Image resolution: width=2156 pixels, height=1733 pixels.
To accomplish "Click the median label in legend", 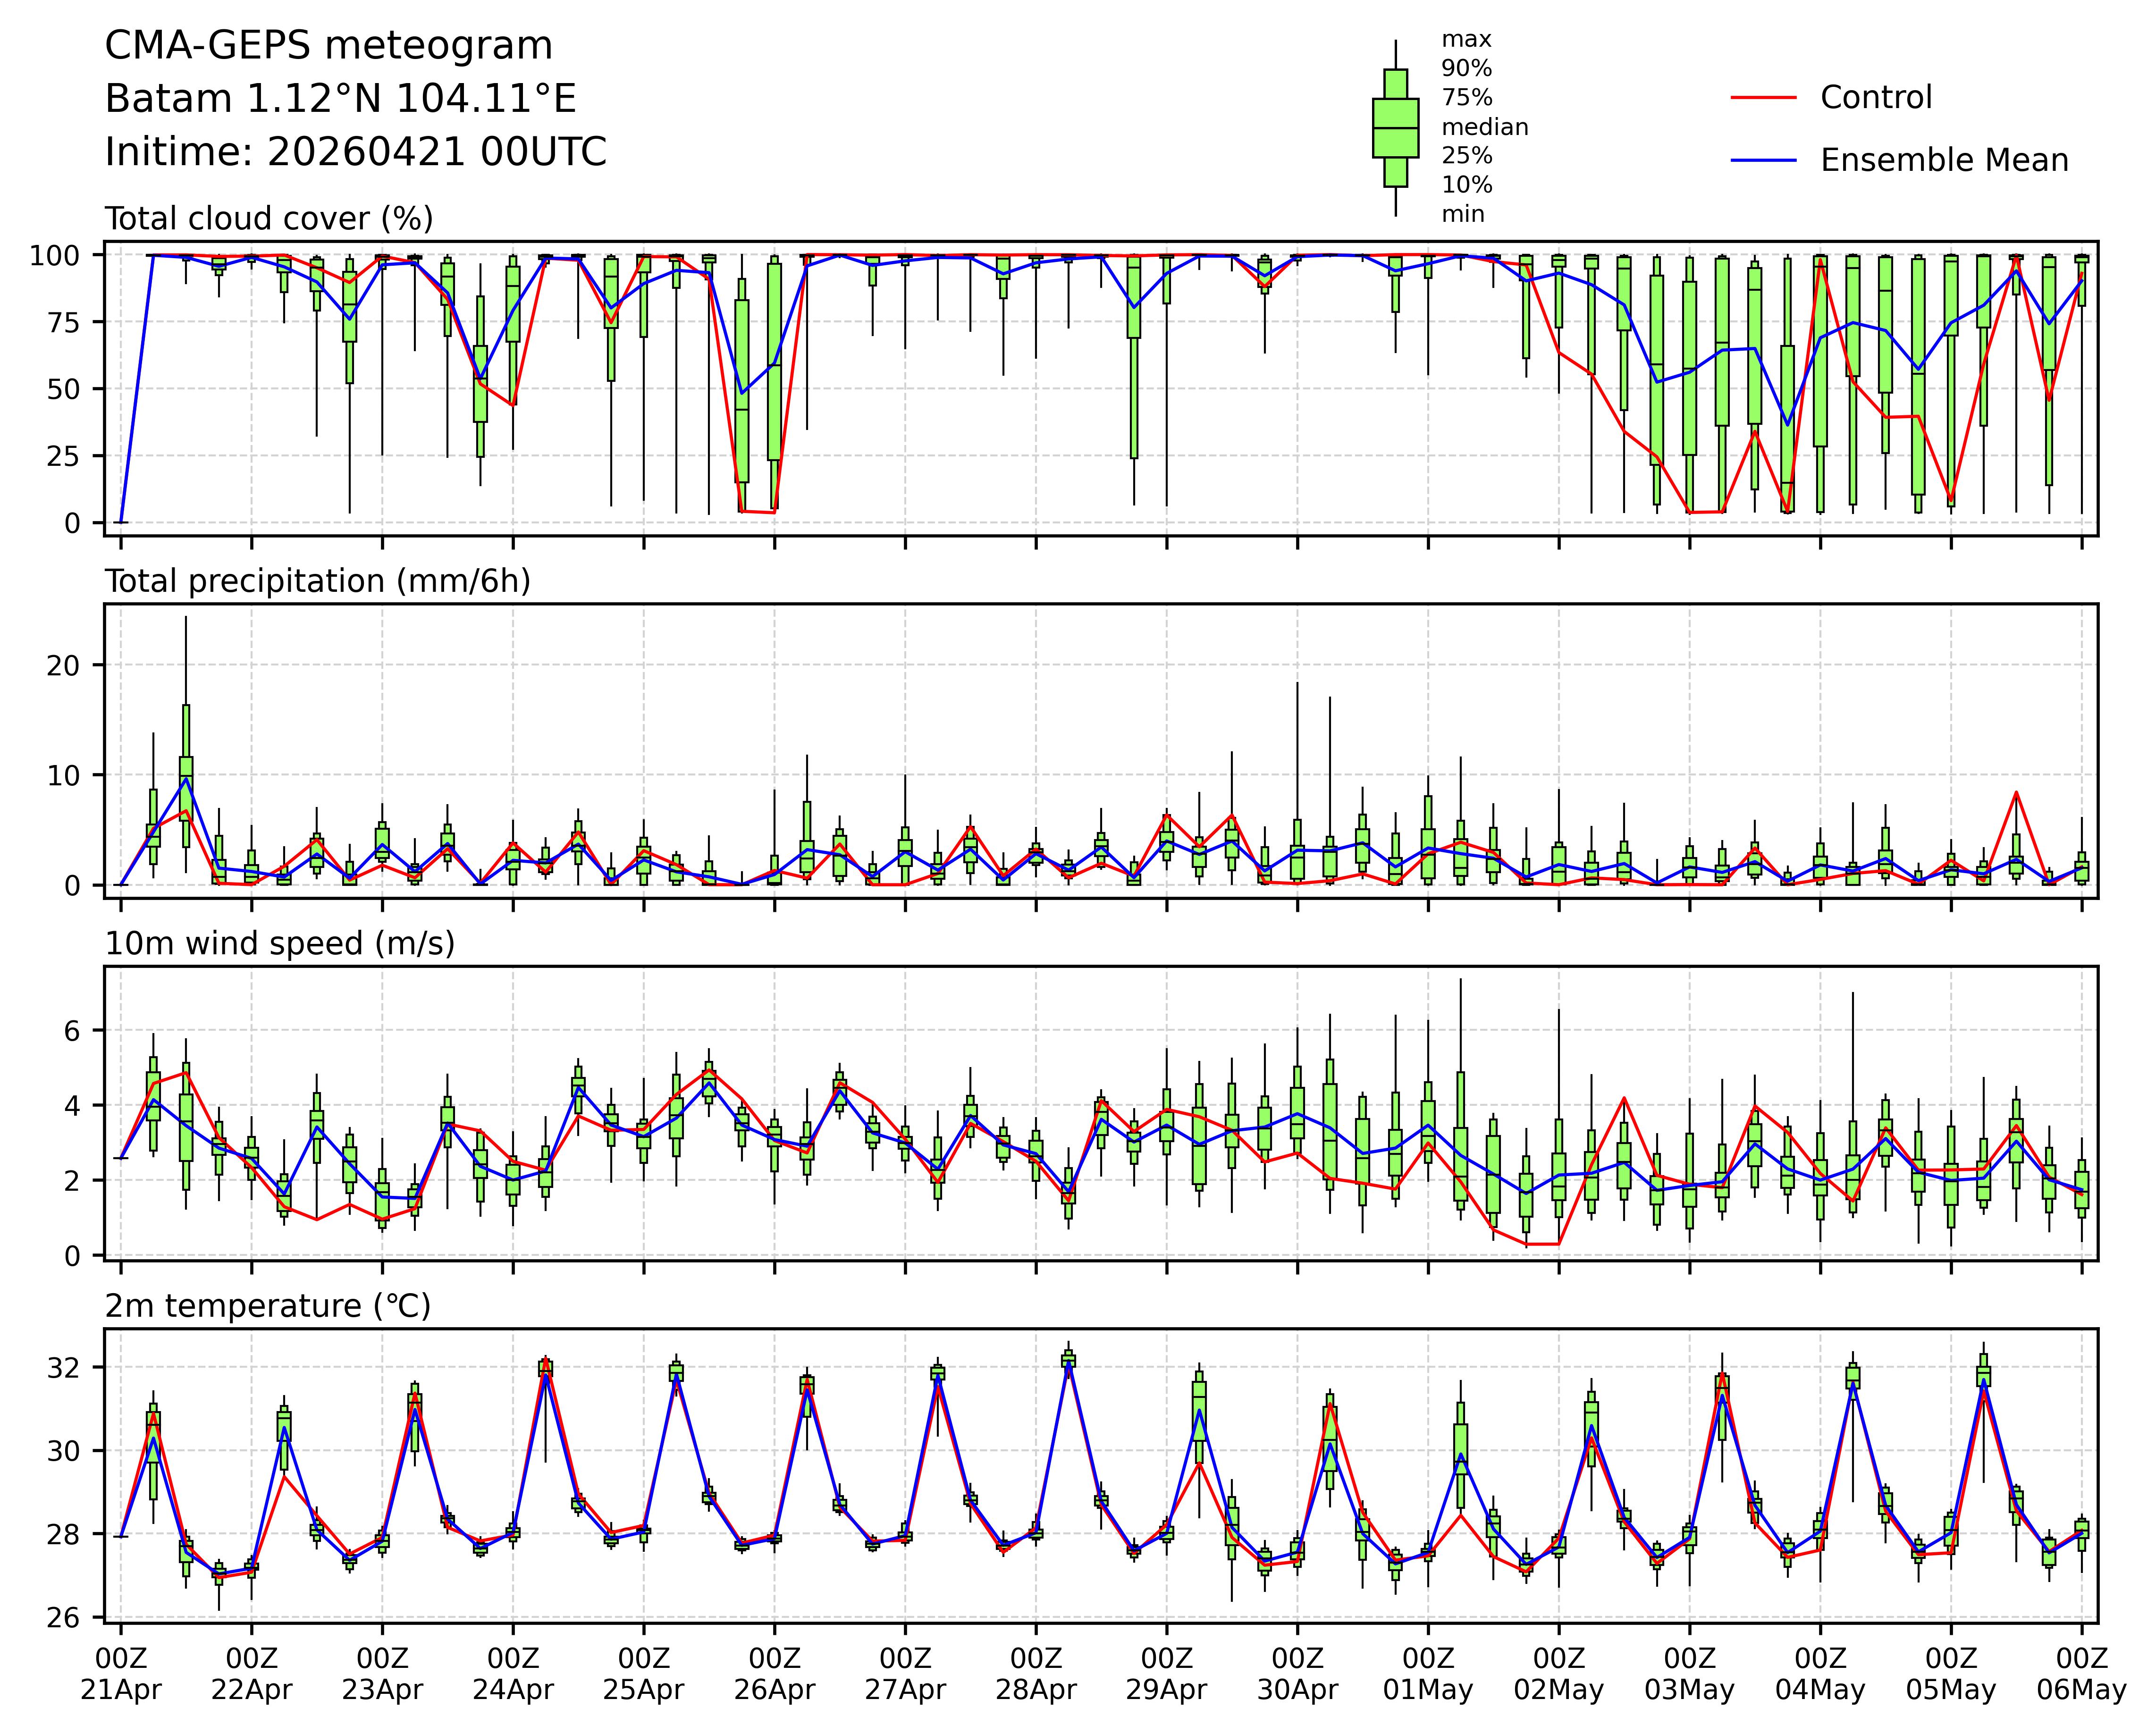I will point(1484,128).
